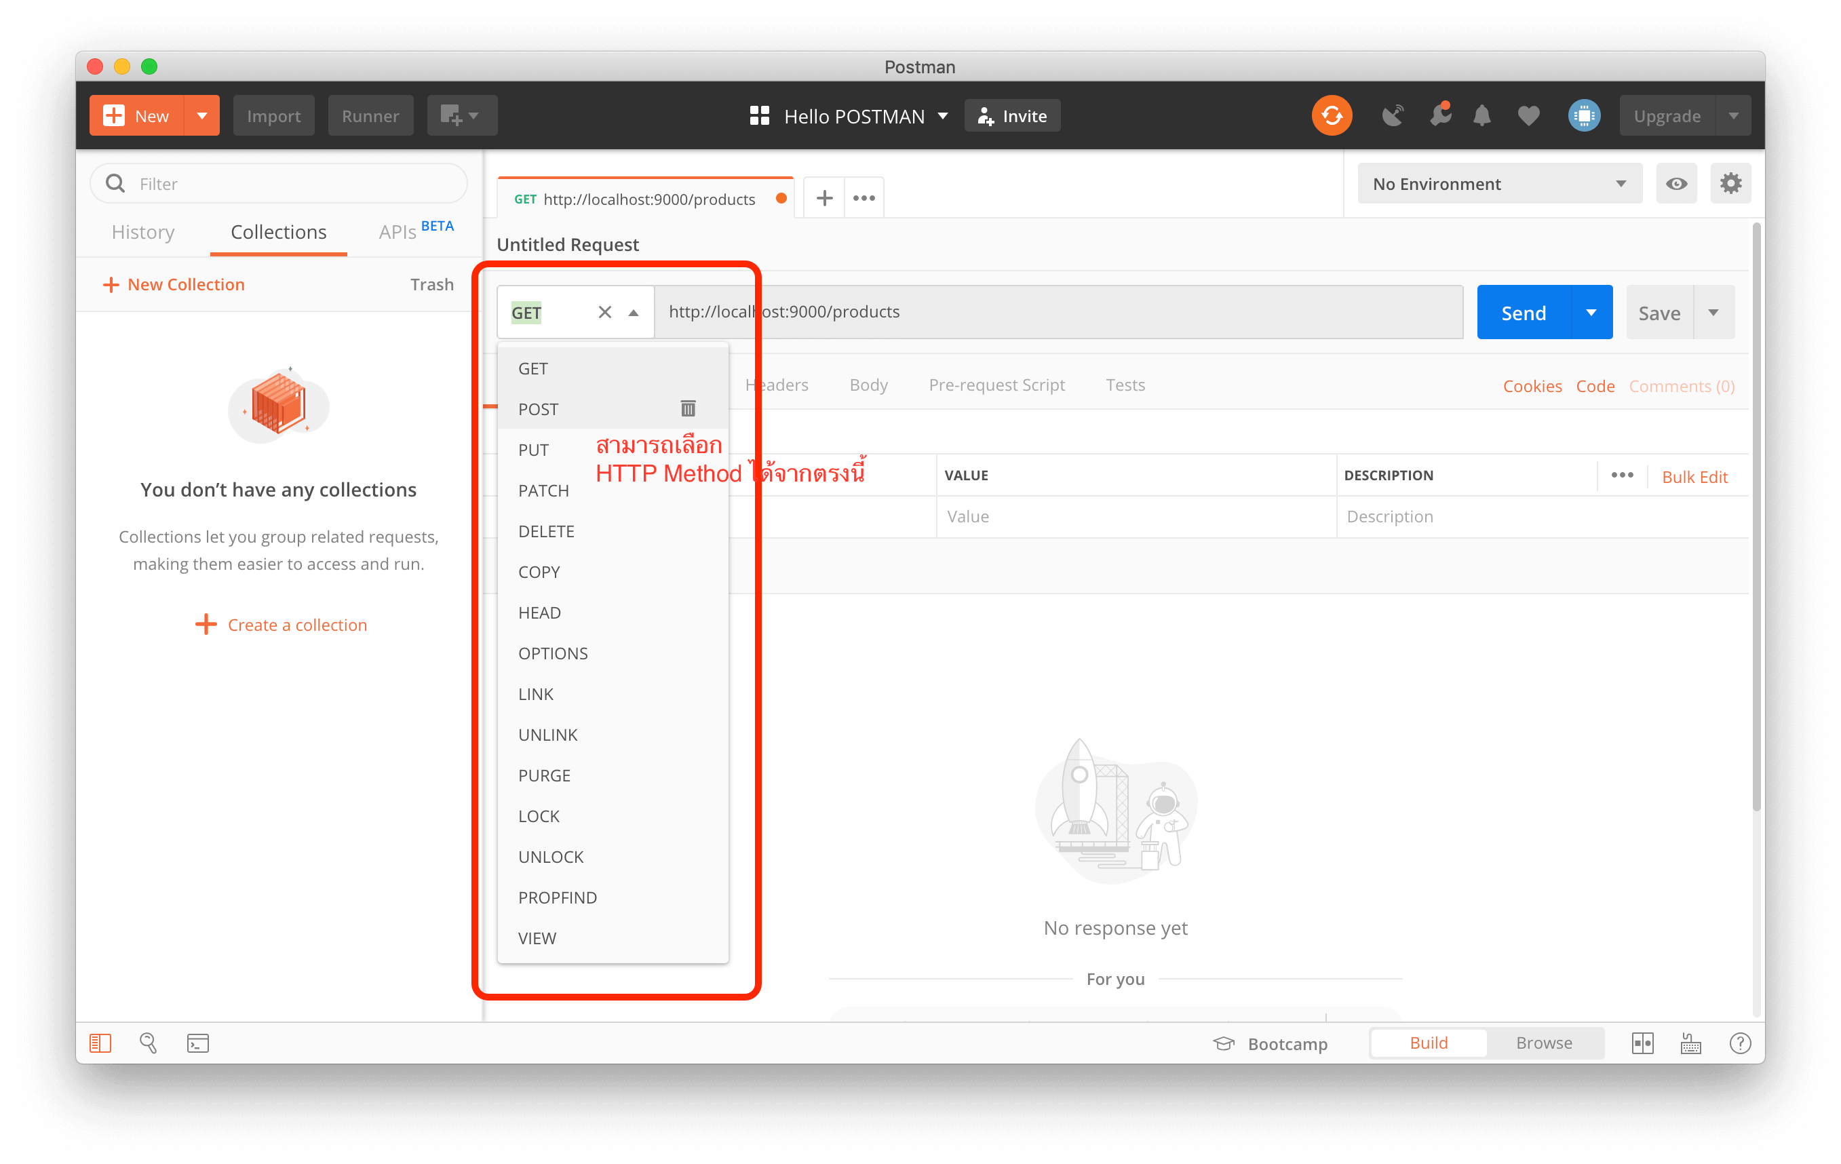This screenshot has height=1164, width=1841.
Task: Click the Invite button
Action: pyautogui.click(x=1011, y=116)
